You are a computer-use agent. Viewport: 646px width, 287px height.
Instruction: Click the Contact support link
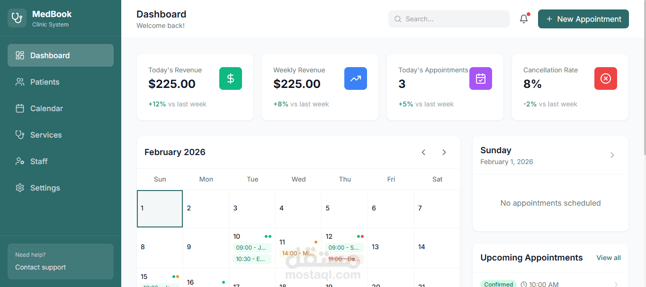coord(41,267)
